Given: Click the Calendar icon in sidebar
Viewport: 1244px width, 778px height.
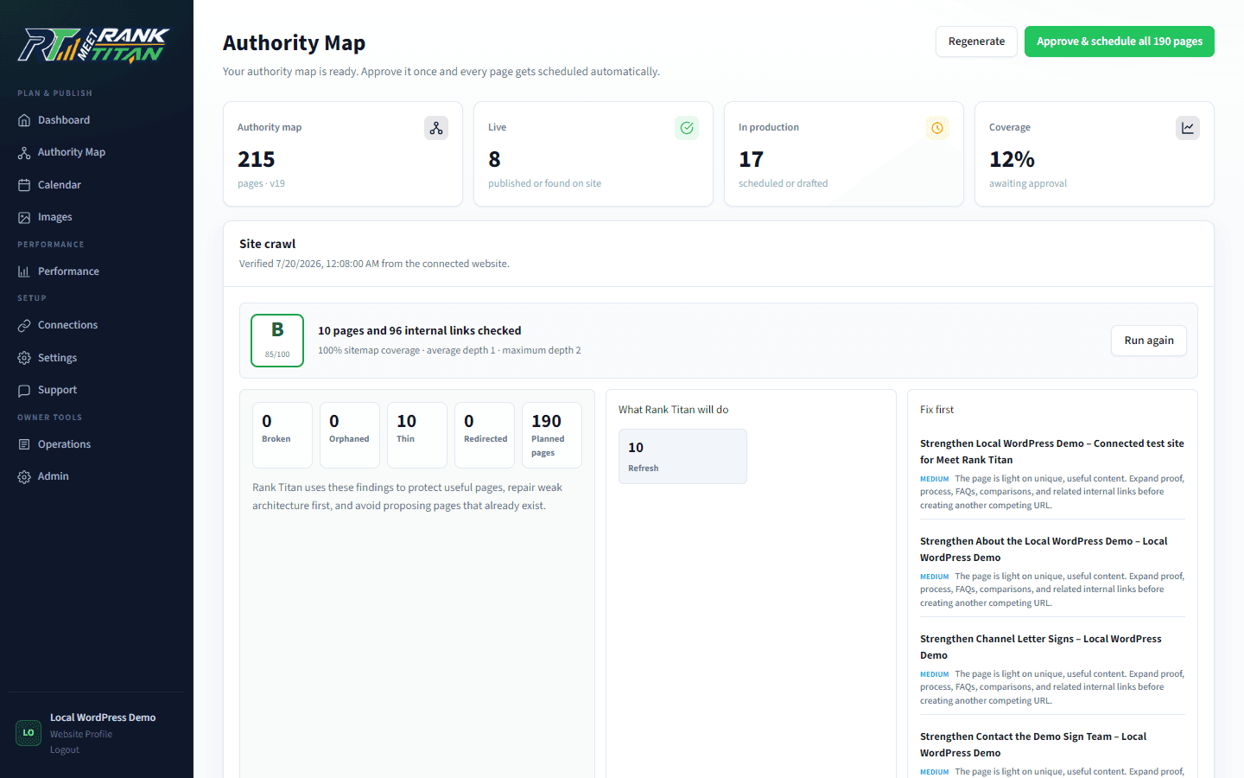Looking at the screenshot, I should pos(24,185).
